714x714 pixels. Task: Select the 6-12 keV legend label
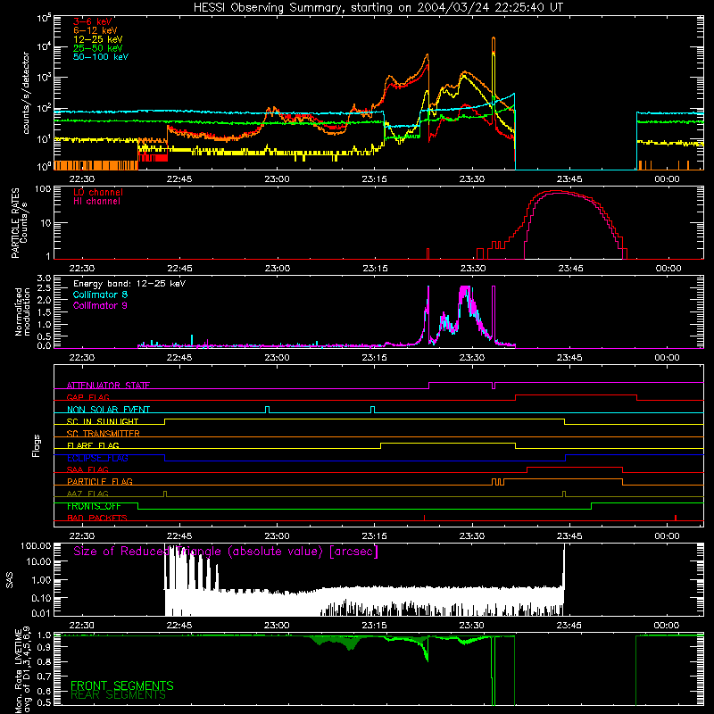pos(95,30)
